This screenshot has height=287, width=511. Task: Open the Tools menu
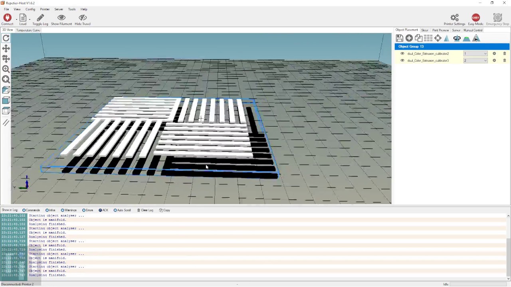point(72,9)
